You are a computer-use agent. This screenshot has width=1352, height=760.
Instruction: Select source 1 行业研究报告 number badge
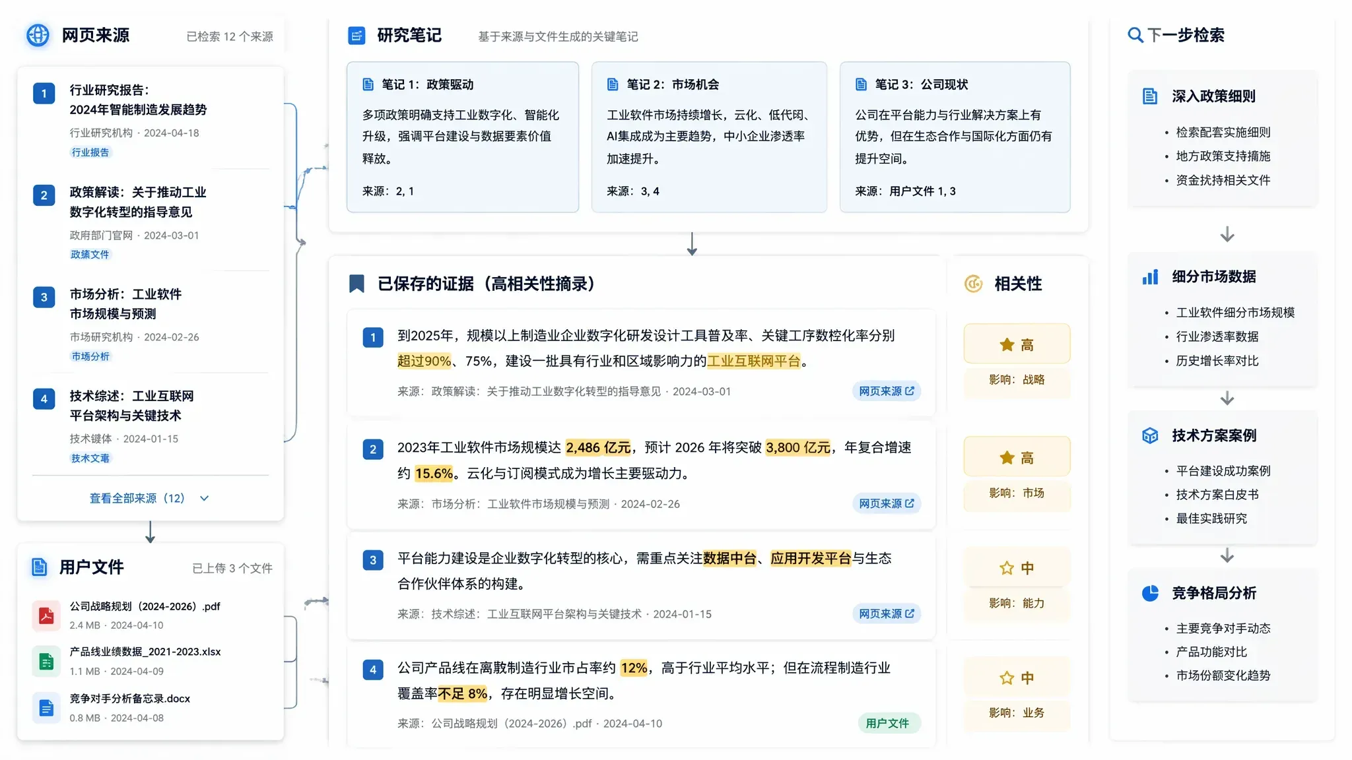[x=44, y=93]
